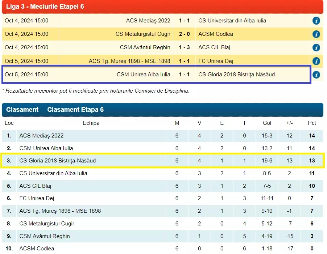The image size is (327, 254).
Task: Click the 2 - 0 score result
Action: coord(184,34)
